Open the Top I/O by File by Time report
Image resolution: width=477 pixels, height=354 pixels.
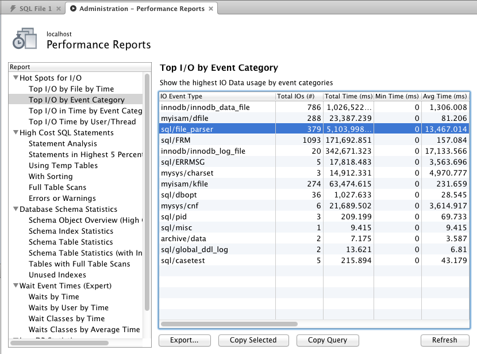[71, 89]
